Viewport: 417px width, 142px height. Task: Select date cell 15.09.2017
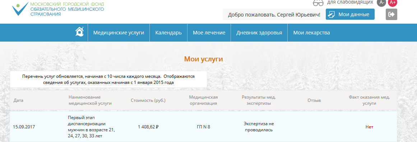tap(24, 127)
